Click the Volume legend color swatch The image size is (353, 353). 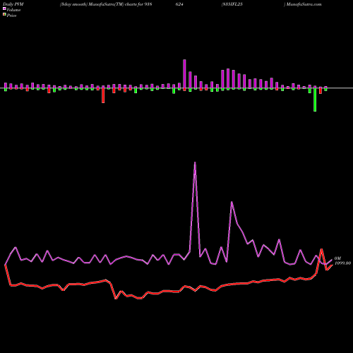4,9
